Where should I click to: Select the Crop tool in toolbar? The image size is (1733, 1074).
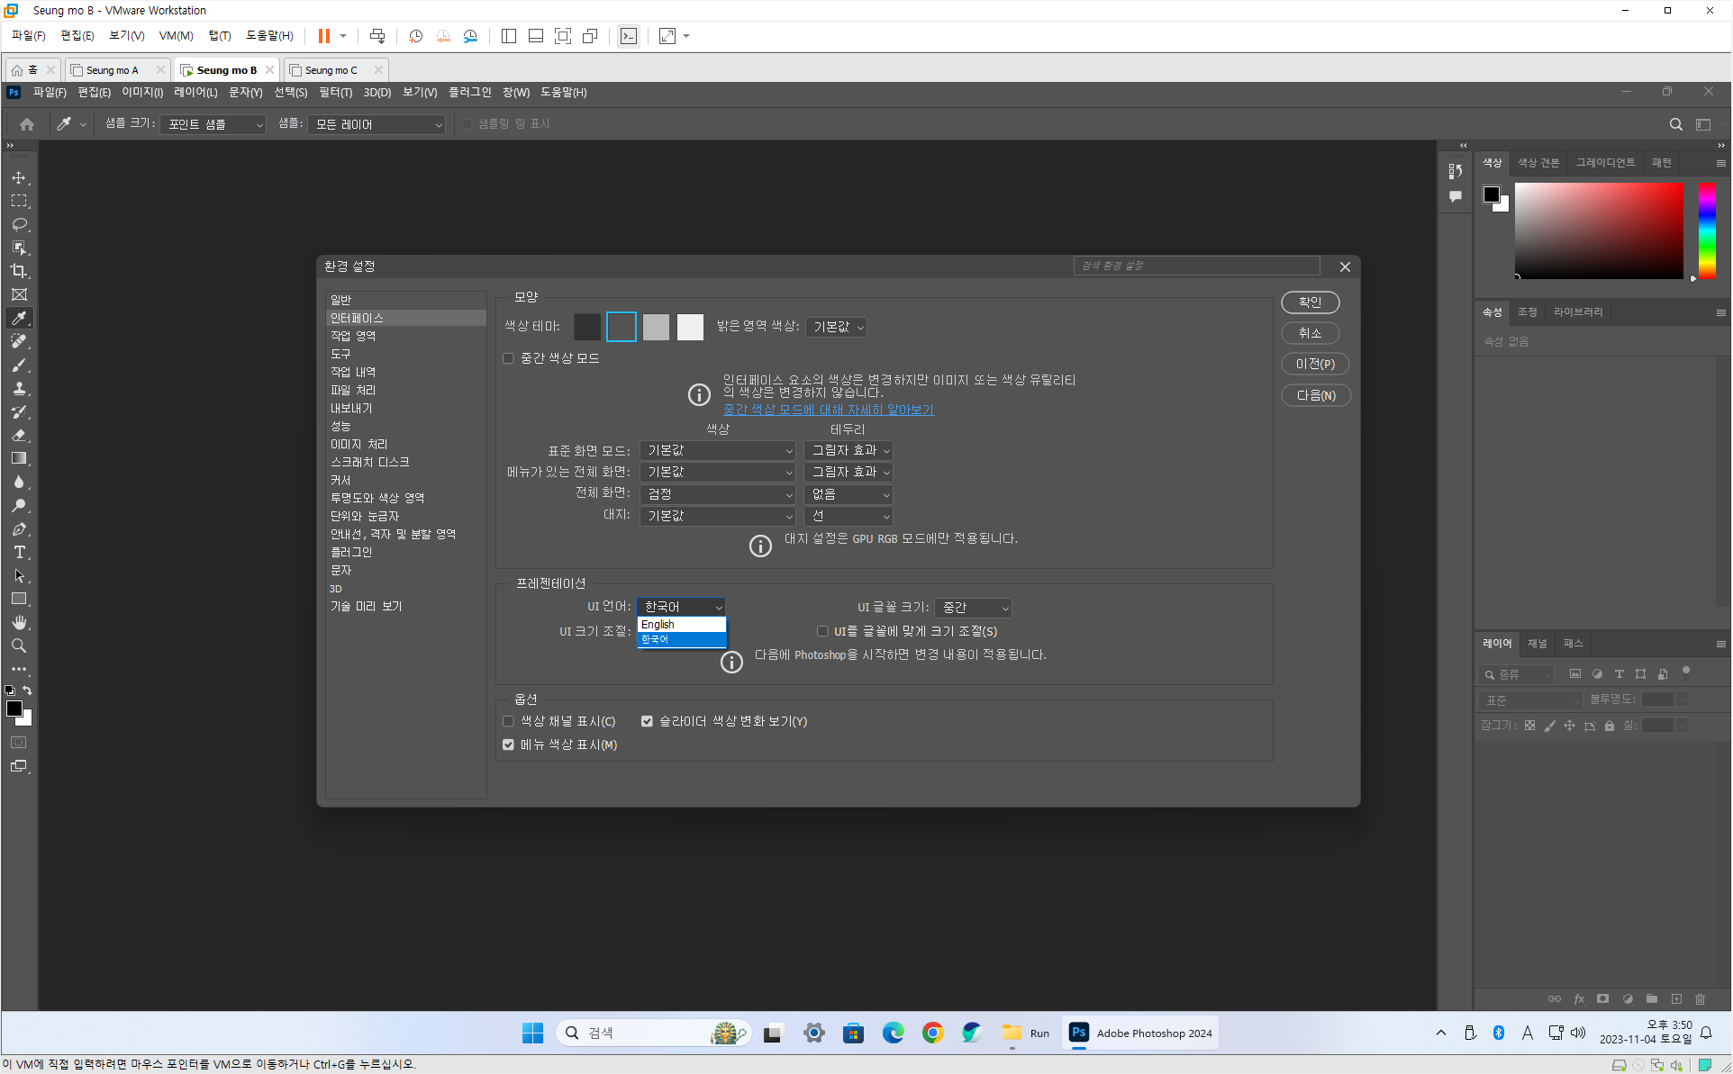point(19,271)
